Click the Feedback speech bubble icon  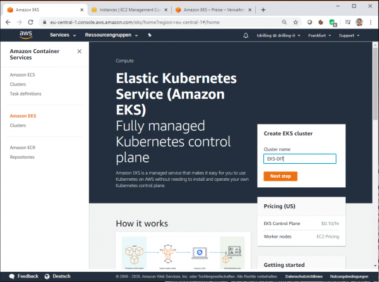click(11, 276)
